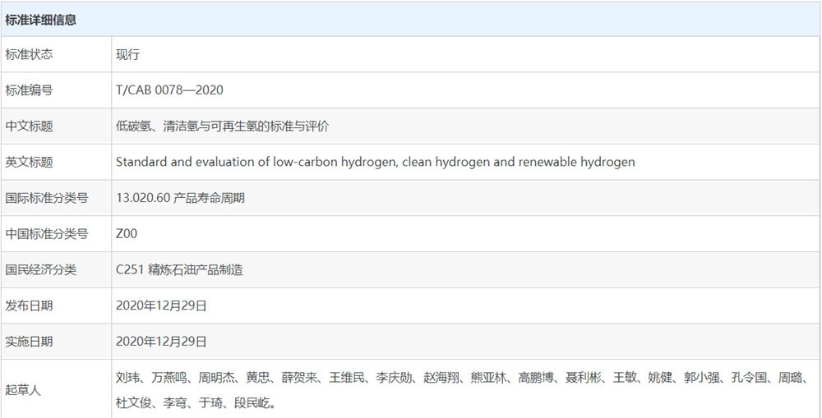Click the 标准详细信息 table header
Image resolution: width=822 pixels, height=418 pixels.
pyautogui.click(x=41, y=20)
